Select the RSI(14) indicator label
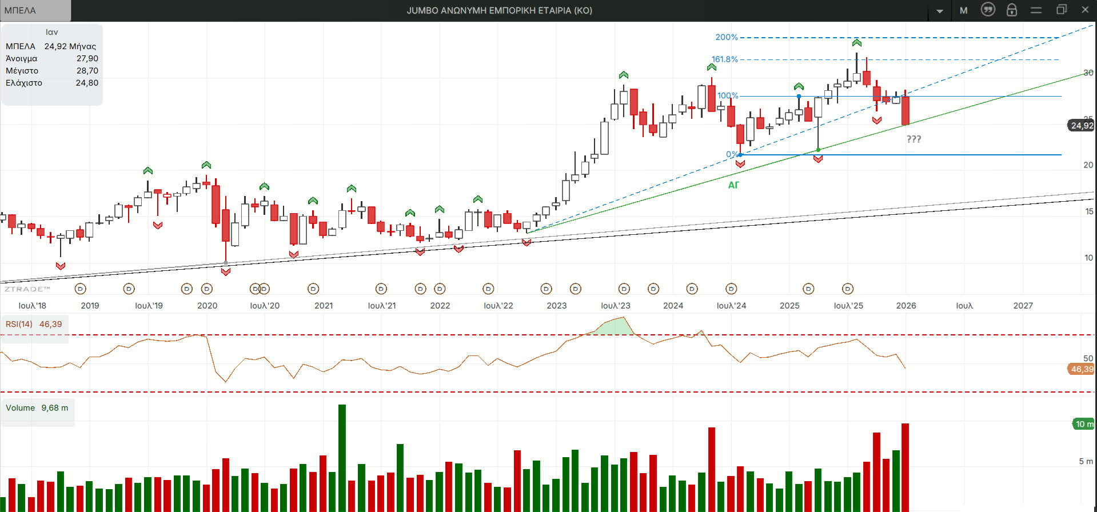Screen dimensions: 1097x512 click(x=19, y=324)
